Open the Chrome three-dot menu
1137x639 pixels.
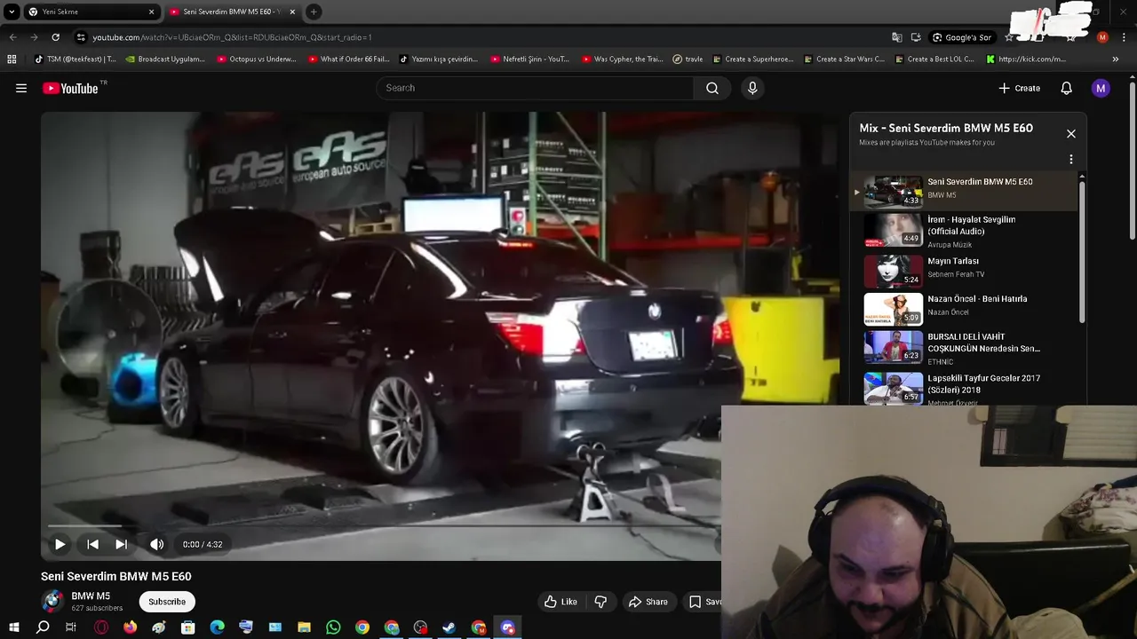[x=1125, y=37]
